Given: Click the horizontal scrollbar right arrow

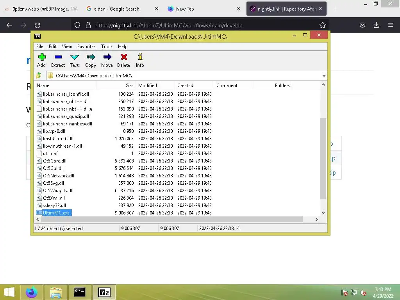Looking at the screenshot, I should coord(317,219).
